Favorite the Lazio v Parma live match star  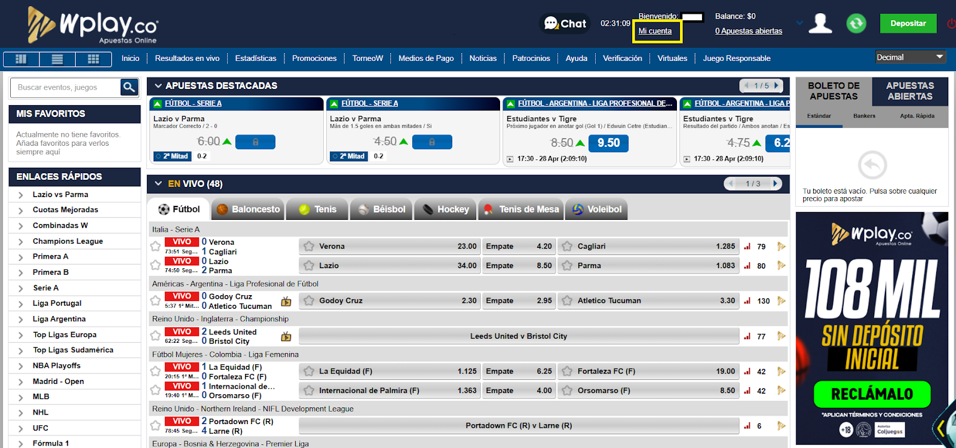[x=155, y=265]
